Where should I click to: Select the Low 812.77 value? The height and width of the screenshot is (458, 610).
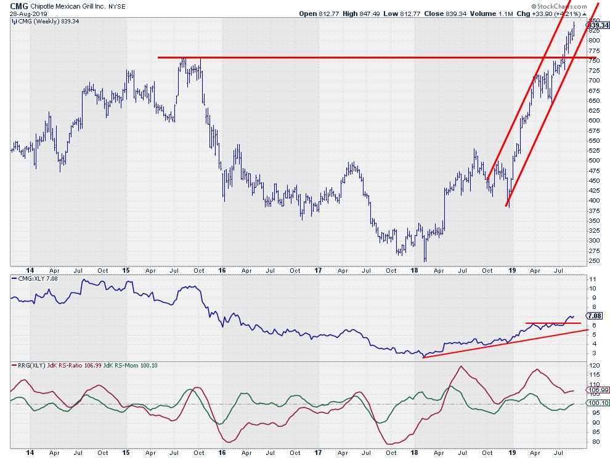402,14
